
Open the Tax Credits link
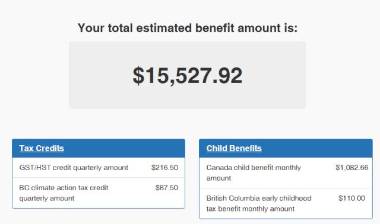click(x=42, y=148)
